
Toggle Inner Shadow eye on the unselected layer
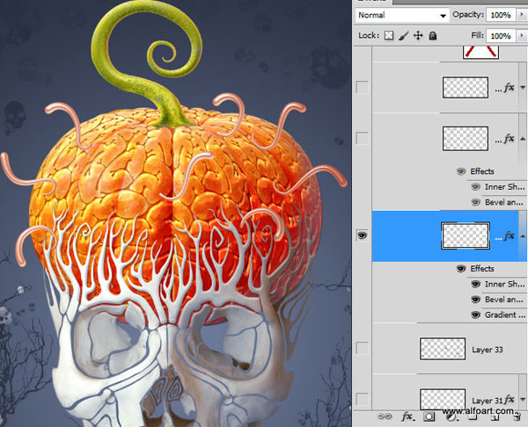tap(475, 187)
